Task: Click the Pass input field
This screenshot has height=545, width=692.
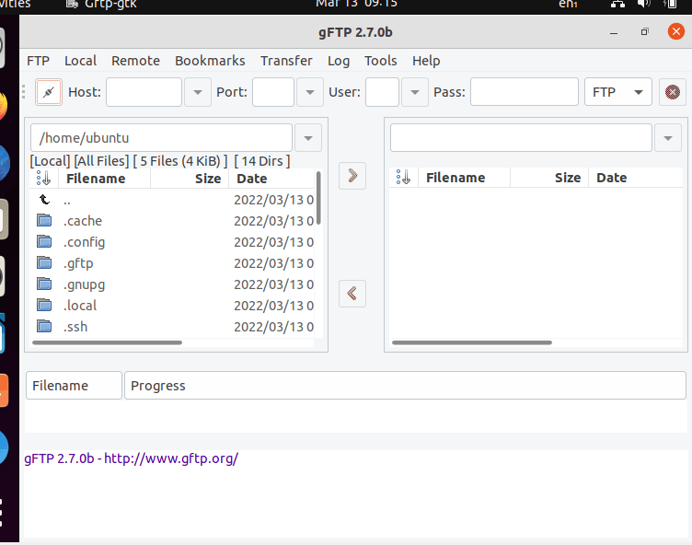Action: coord(525,92)
